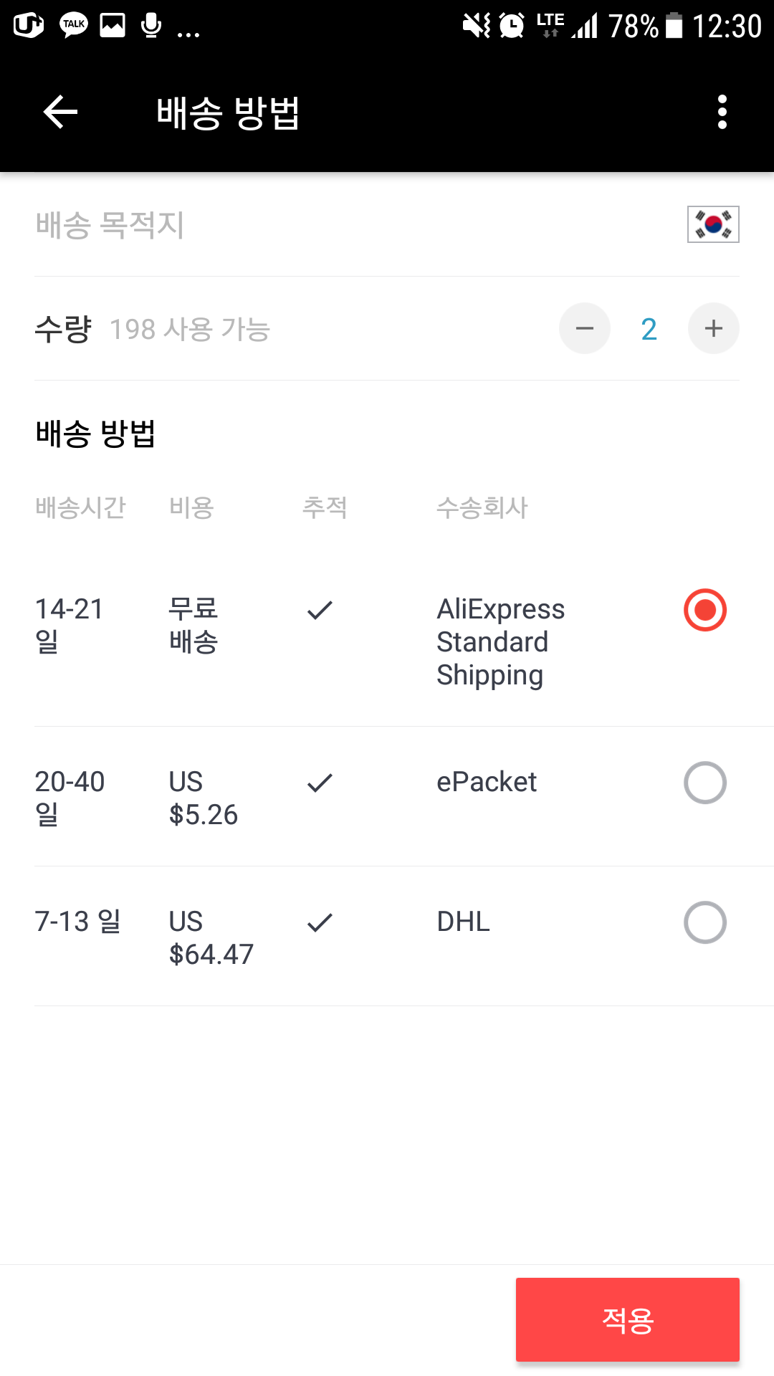Tap the muted sound status icon
Image resolution: width=774 pixels, height=1376 pixels.
coord(477,26)
